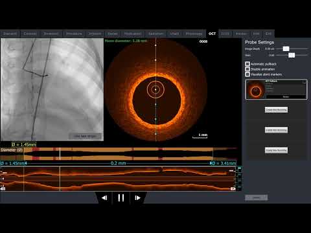The image size is (311, 233).
Task: Open the Medication tab
Action: (133, 34)
